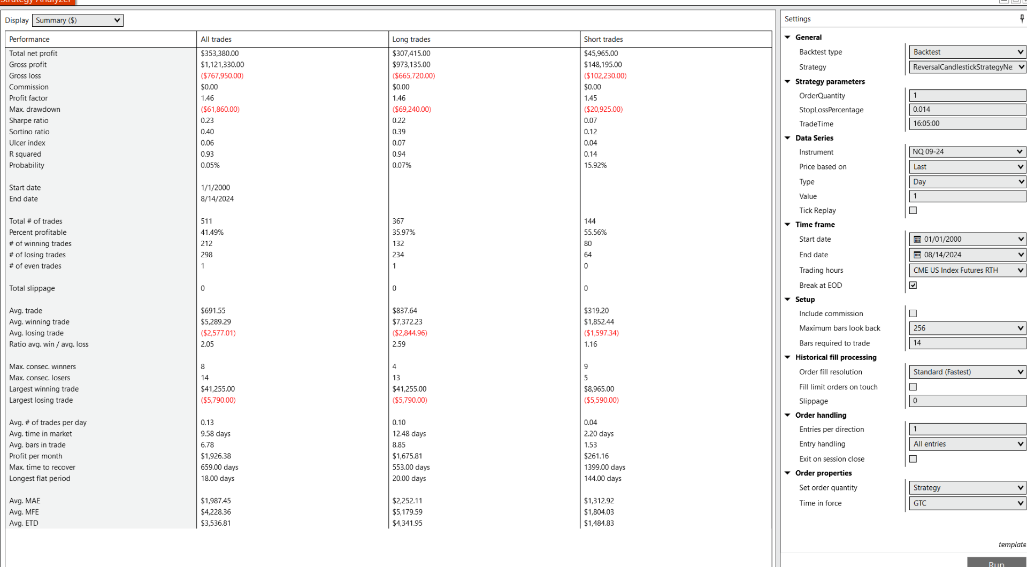Click the Long trades gross profit $973,135.00
This screenshot has height=567, width=1027.
click(x=411, y=65)
